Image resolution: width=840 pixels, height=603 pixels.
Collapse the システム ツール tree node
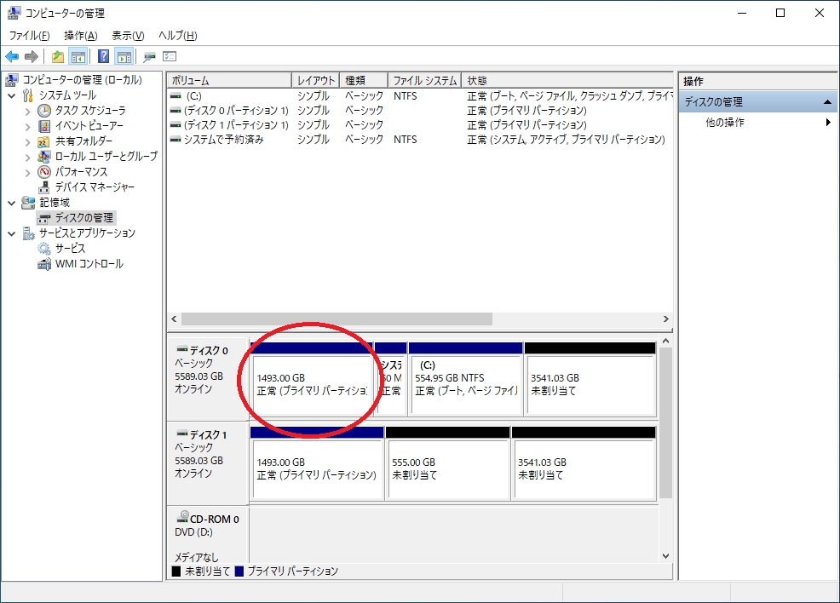click(x=12, y=96)
